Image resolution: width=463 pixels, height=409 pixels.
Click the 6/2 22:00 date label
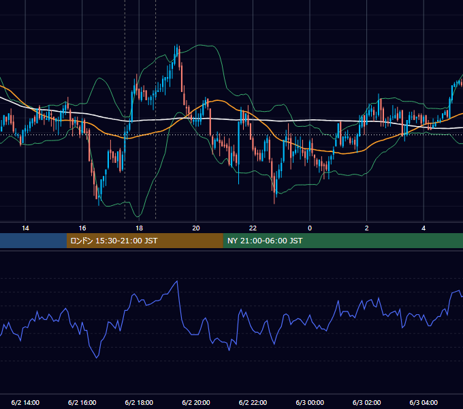253,402
